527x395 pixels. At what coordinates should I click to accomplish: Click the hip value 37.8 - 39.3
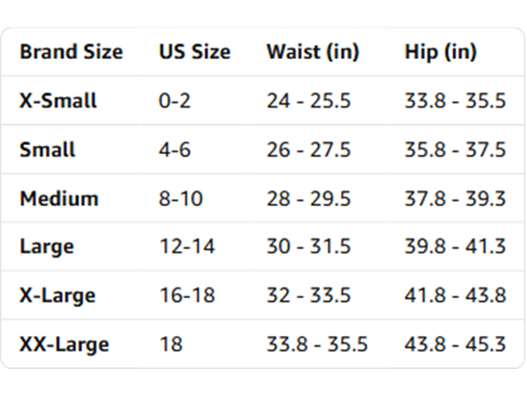(x=455, y=198)
